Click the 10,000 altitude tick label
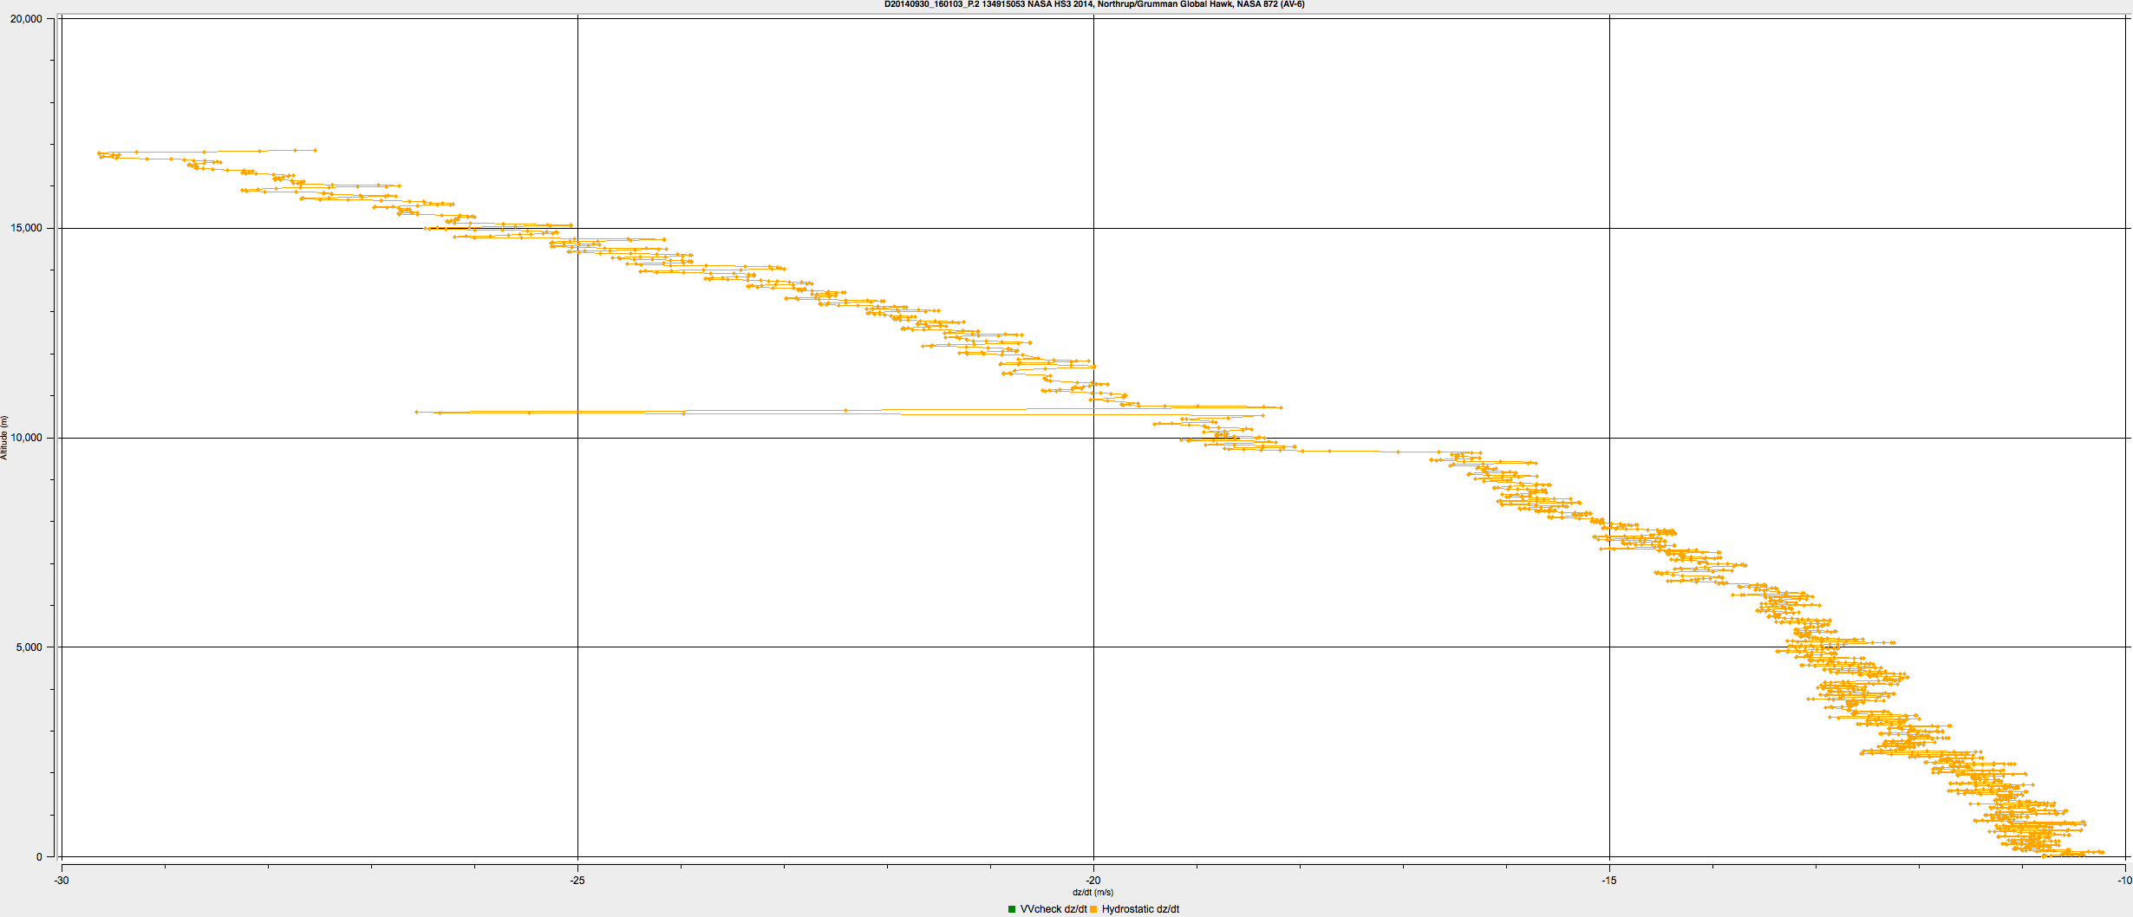 (26, 438)
